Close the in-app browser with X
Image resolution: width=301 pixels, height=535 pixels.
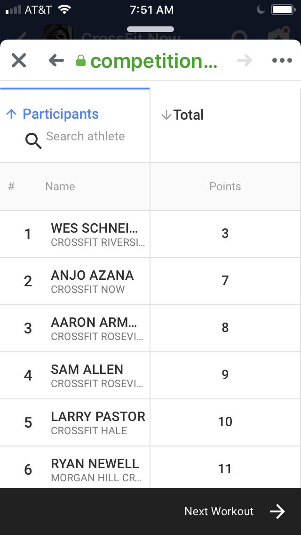tap(19, 61)
